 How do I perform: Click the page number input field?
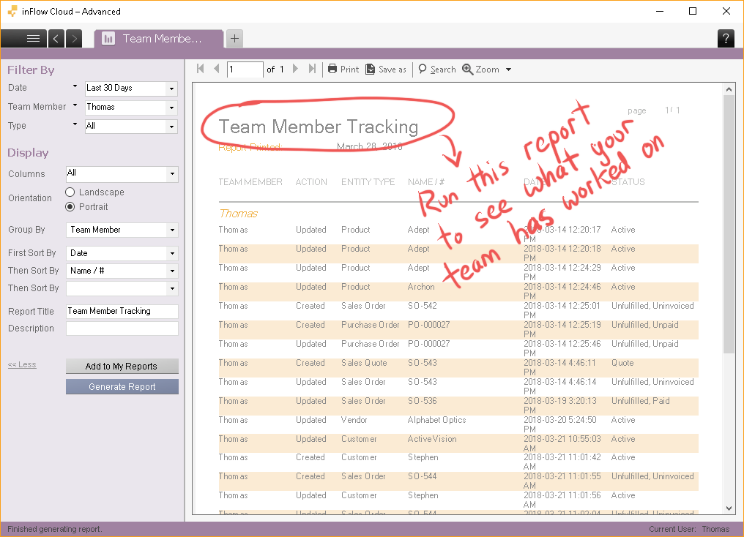(245, 70)
